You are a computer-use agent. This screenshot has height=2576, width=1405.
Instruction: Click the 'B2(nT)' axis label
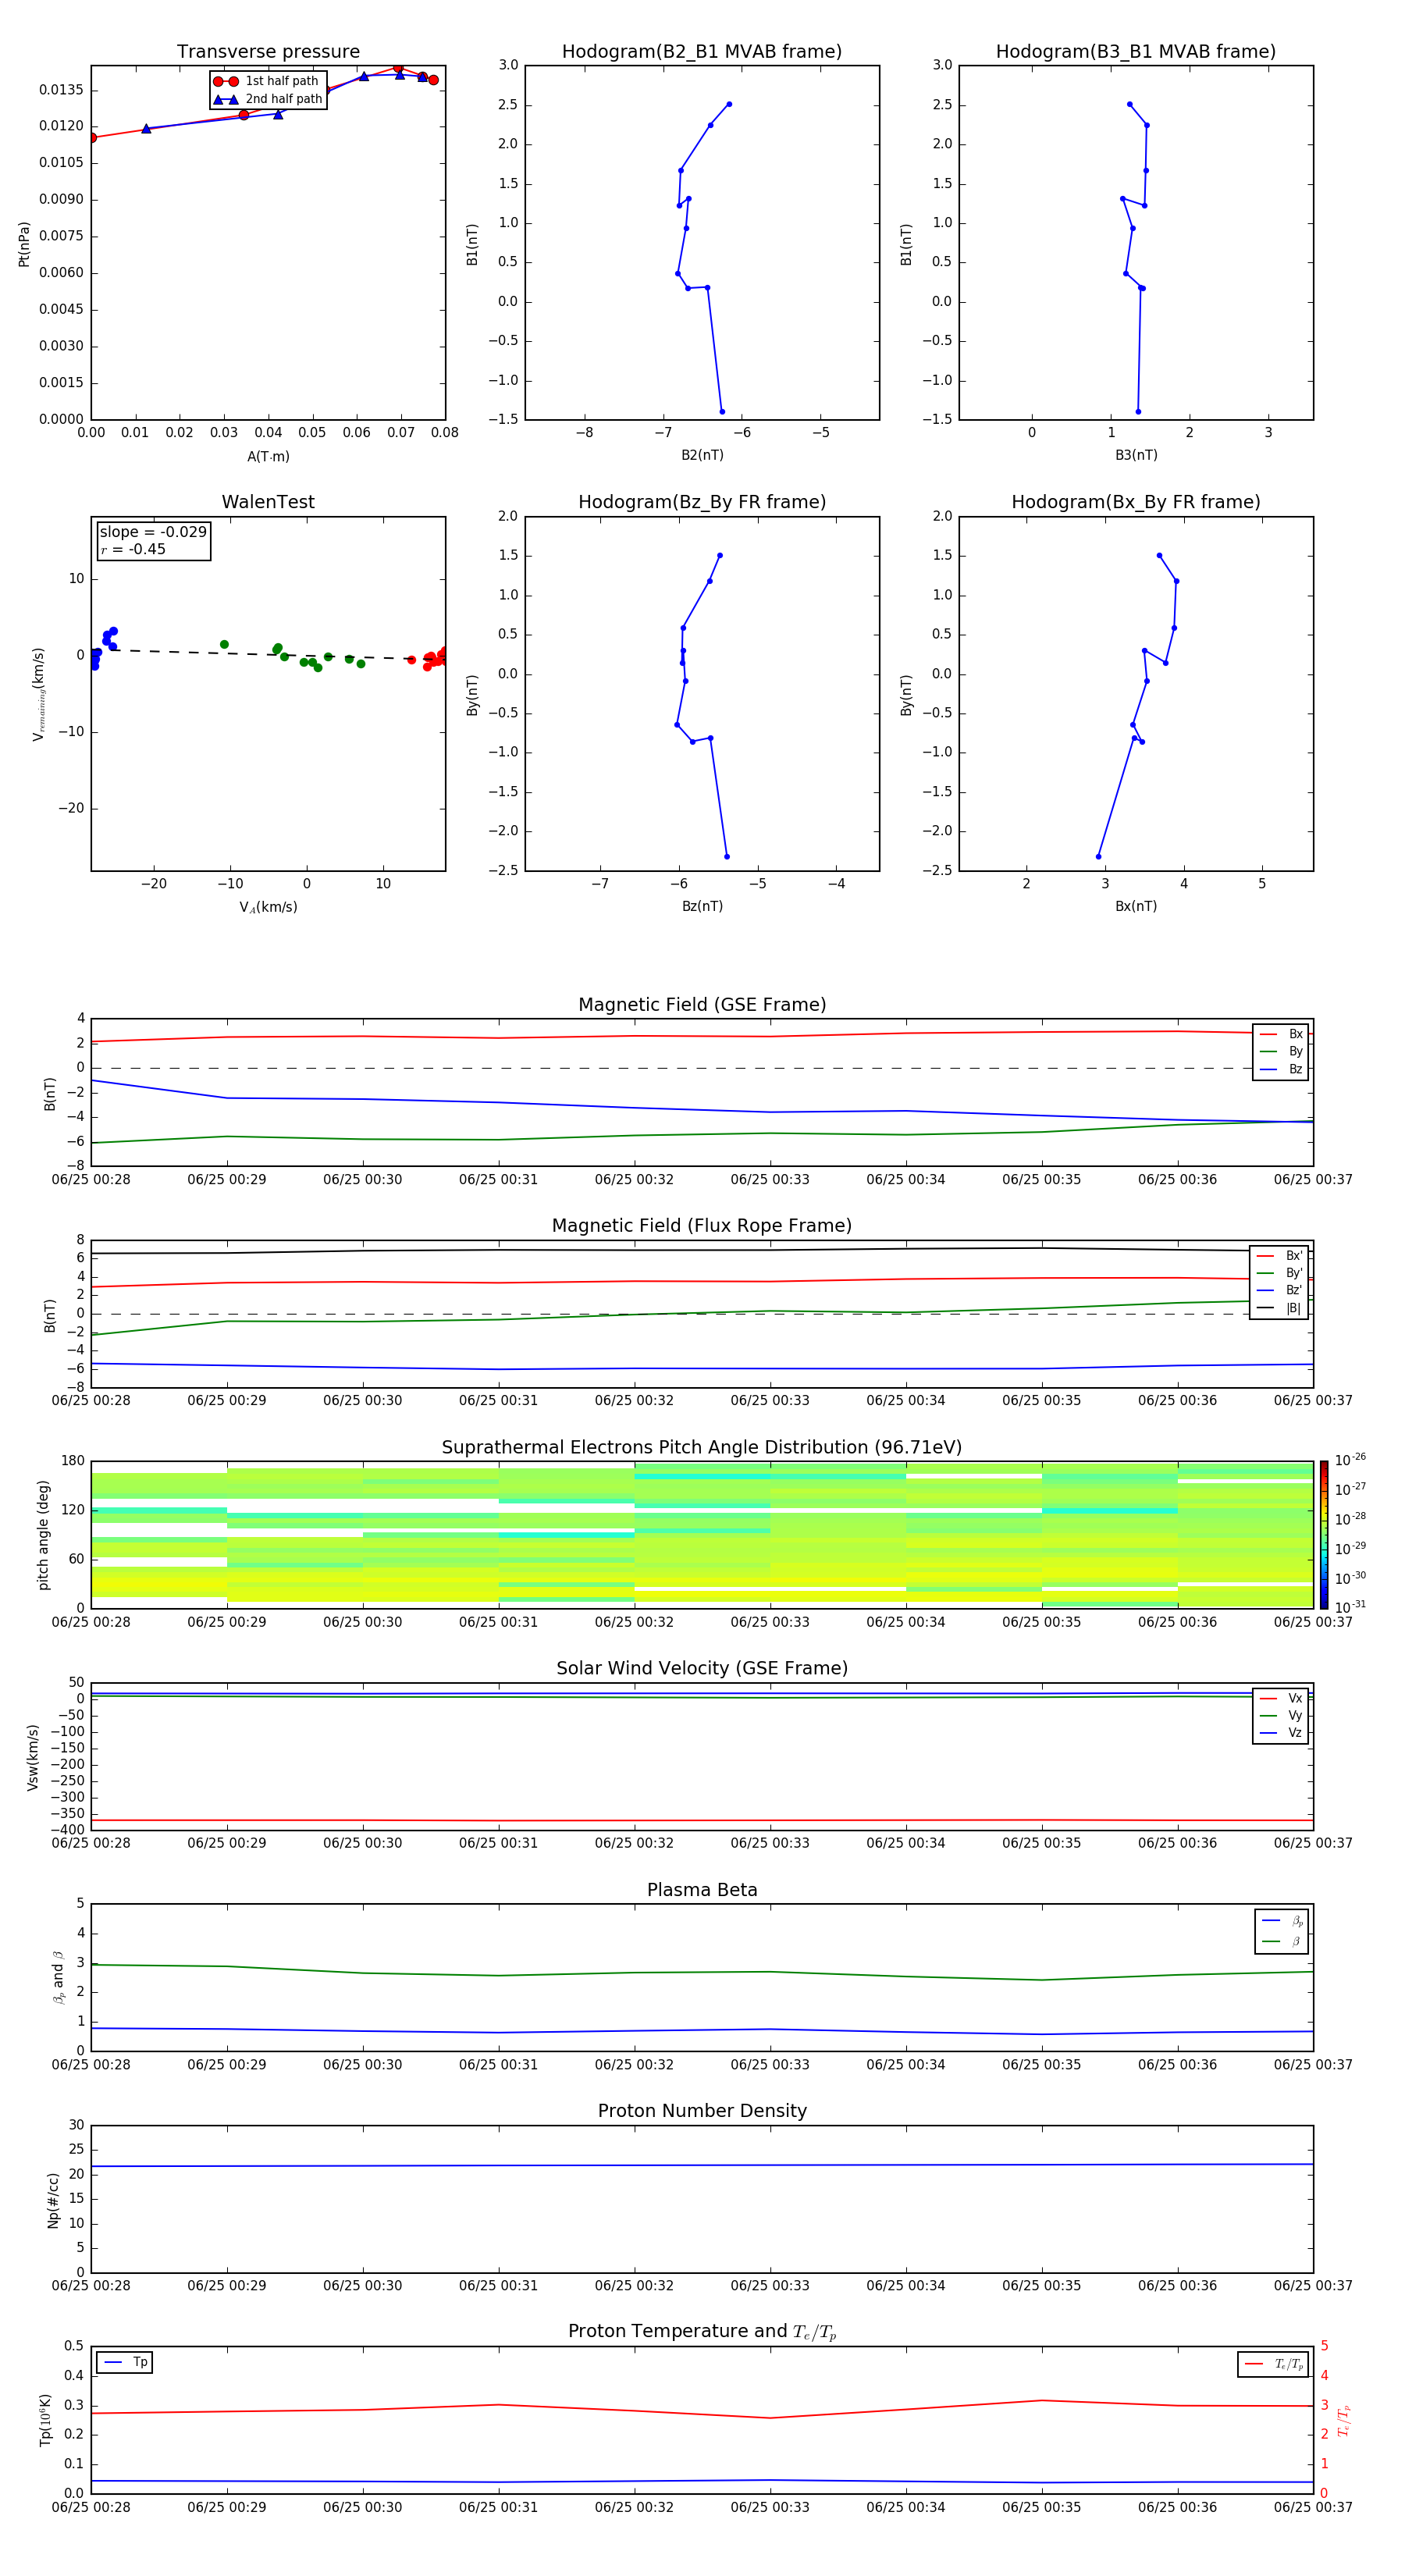pyautogui.click(x=702, y=455)
